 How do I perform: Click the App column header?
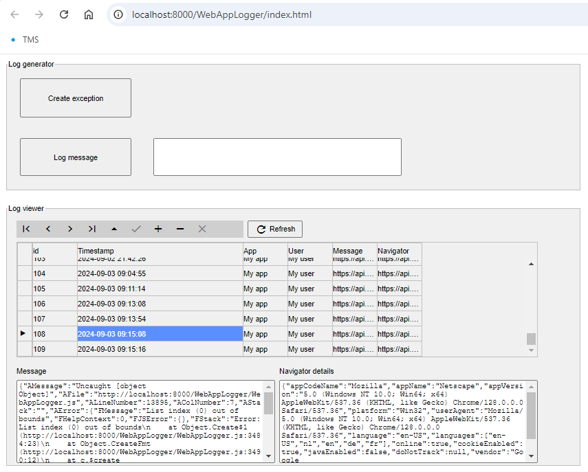[x=265, y=251]
